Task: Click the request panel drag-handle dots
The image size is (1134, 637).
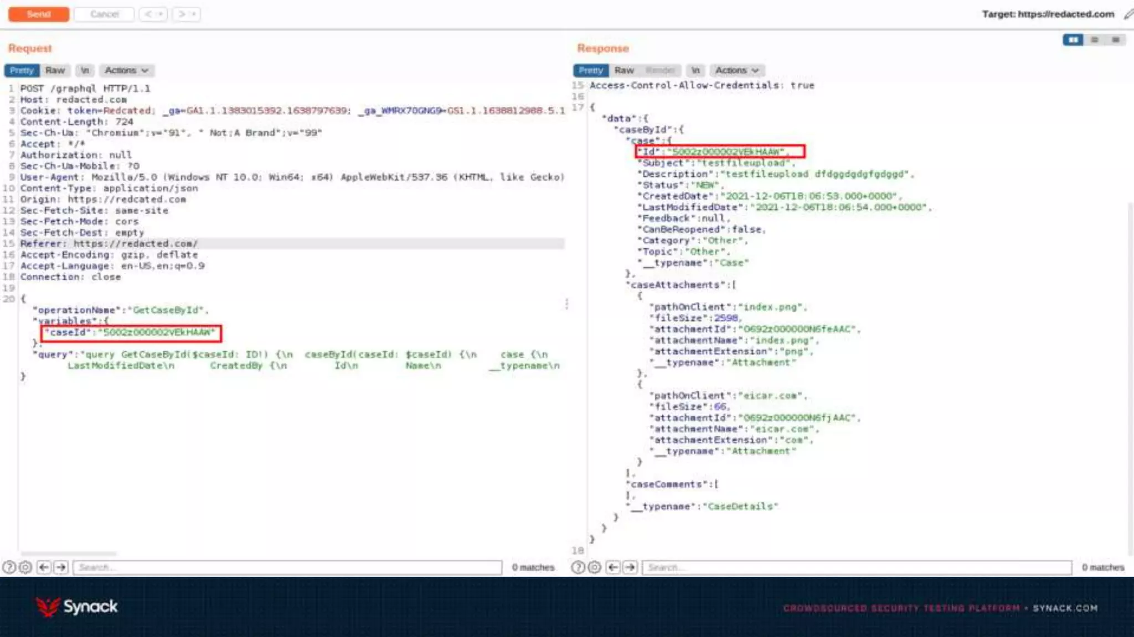Action: click(566, 304)
